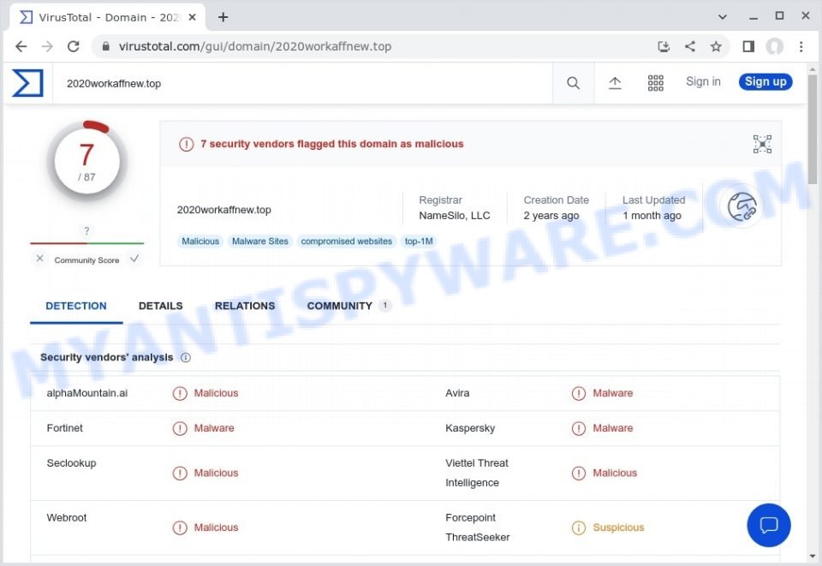This screenshot has width=822, height=566.
Task: Click Forcepoint Suspicious warning icon
Action: point(578,527)
